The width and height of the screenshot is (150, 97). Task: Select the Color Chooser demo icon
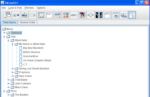24,15
